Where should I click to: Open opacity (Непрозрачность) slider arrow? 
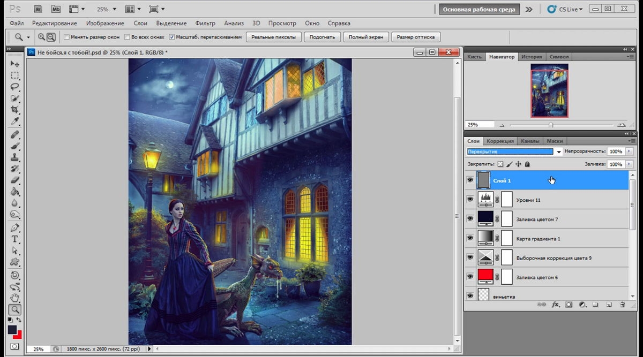point(629,152)
